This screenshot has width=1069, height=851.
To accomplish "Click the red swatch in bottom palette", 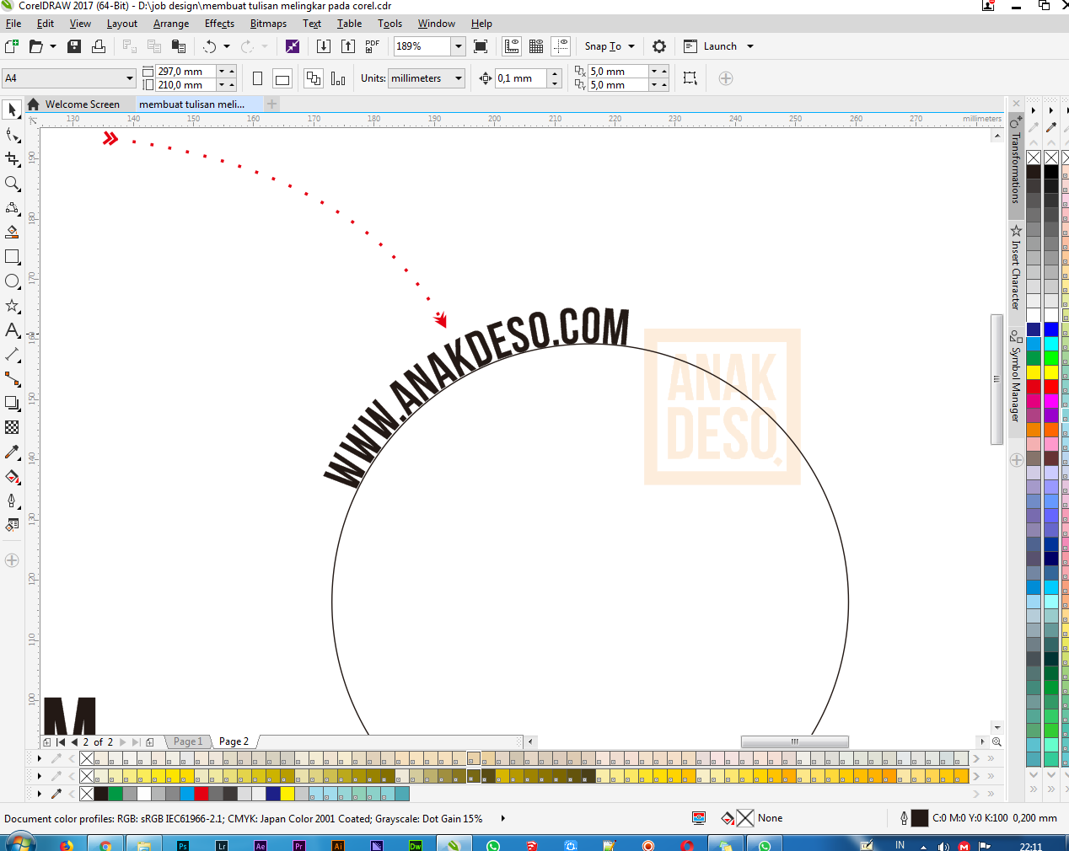I will tap(201, 794).
